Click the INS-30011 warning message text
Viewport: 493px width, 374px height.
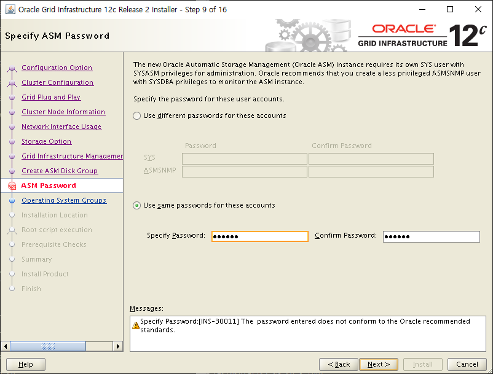305,325
